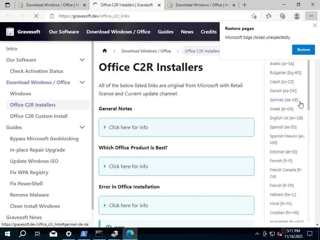The width and height of the screenshot is (320, 240).
Task: Add this page to favorites star
Action: [254, 16]
